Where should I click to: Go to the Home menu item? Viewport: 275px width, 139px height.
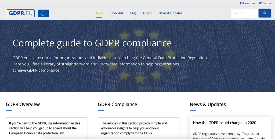[x=99, y=13]
